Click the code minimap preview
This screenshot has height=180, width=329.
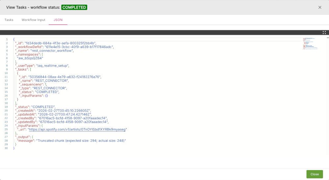click(x=311, y=44)
